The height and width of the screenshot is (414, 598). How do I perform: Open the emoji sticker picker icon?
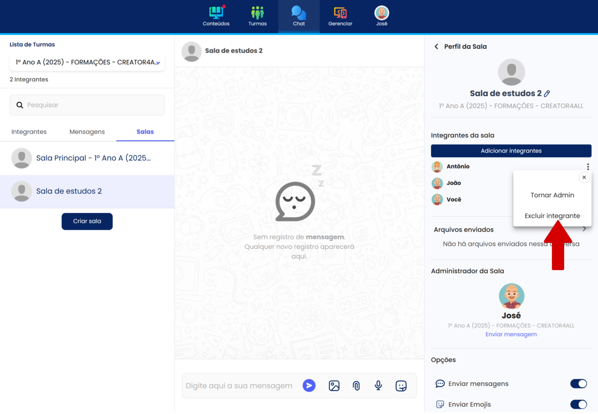pos(401,386)
